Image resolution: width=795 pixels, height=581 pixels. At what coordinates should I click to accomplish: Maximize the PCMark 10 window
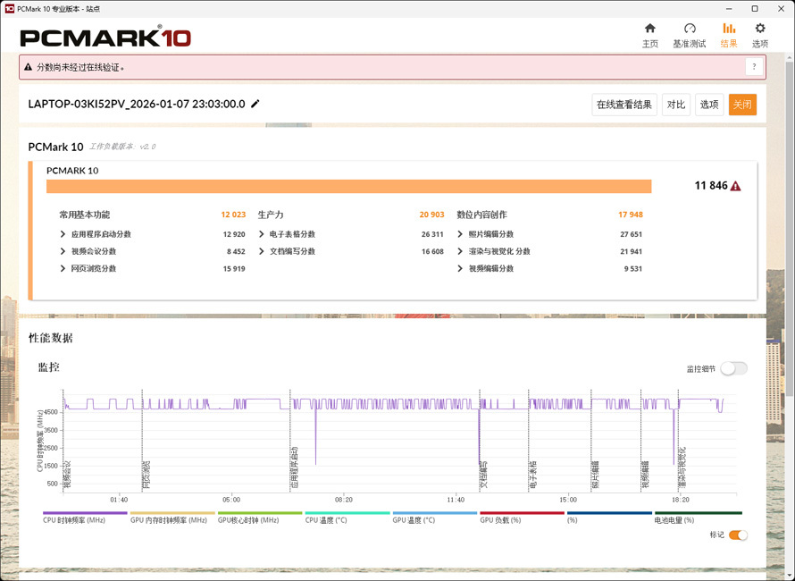click(x=755, y=9)
